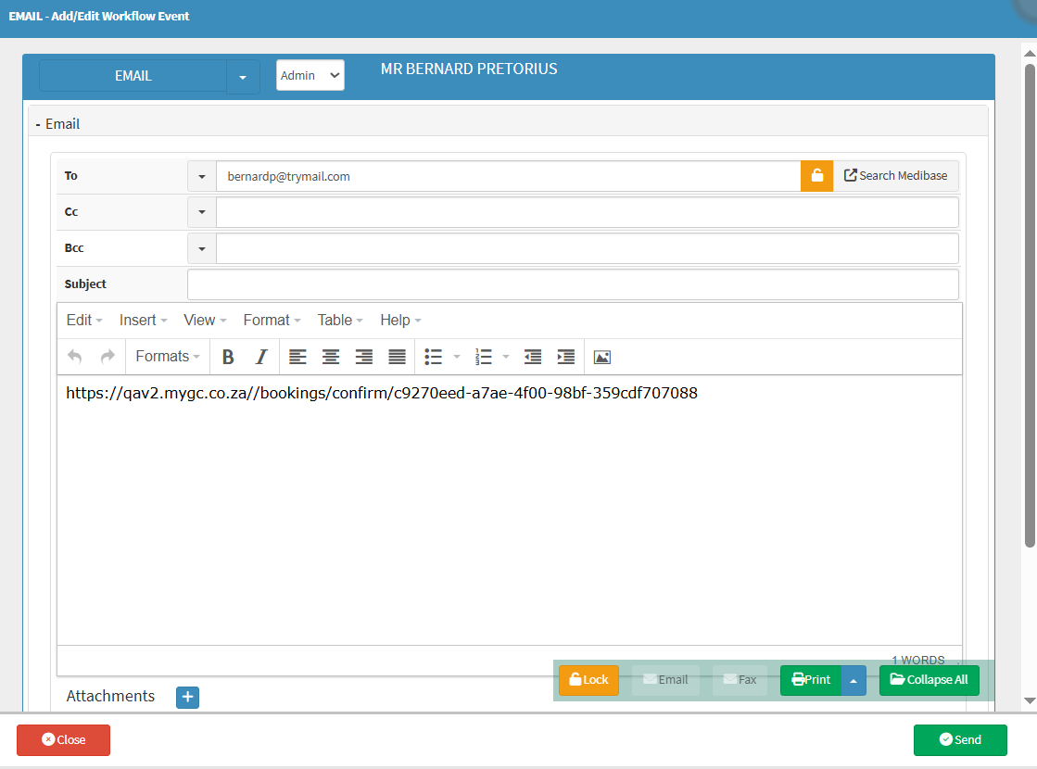The width and height of the screenshot is (1037, 769).
Task: Increase indent of the text
Action: pos(565,357)
